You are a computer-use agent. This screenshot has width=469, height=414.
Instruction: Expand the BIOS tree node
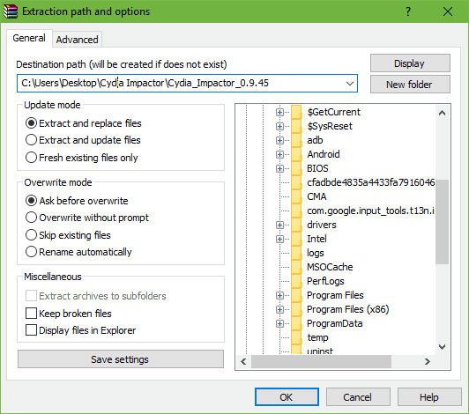[279, 168]
